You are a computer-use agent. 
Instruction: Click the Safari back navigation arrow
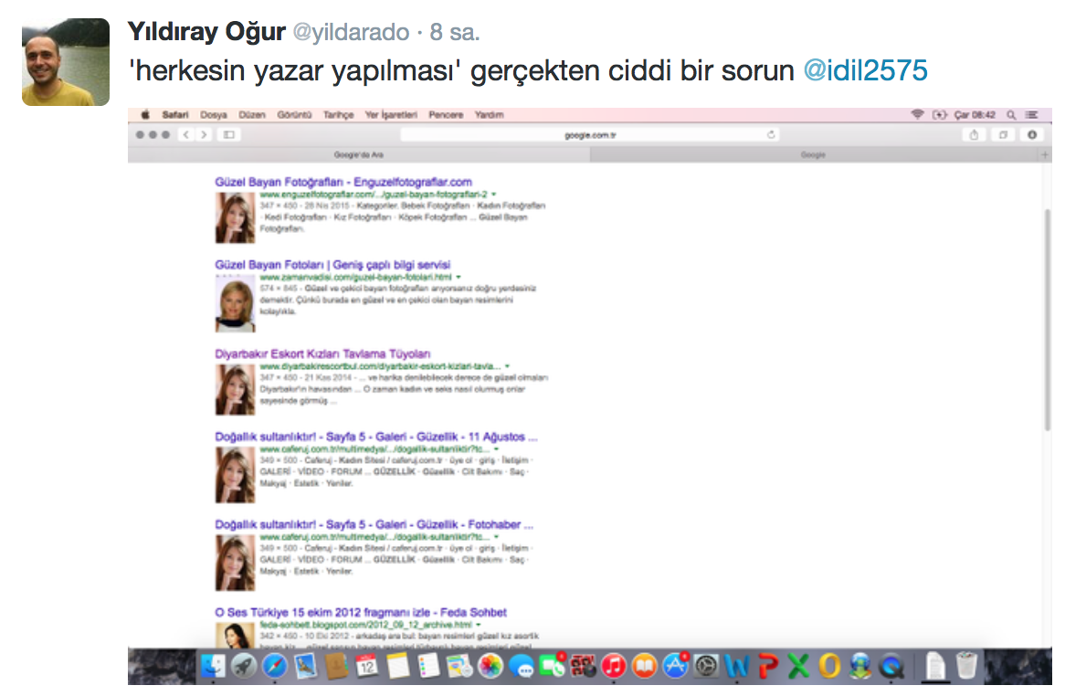pos(185,134)
